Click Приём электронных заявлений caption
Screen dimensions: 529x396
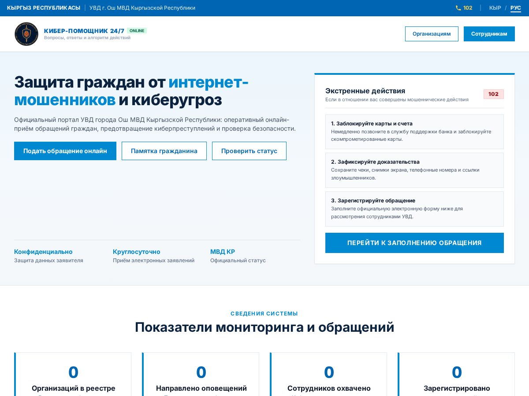(x=153, y=260)
